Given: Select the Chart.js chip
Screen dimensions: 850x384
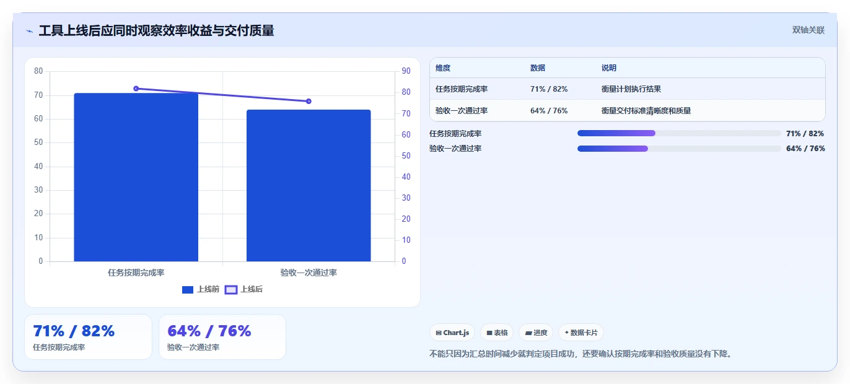Looking at the screenshot, I should tap(452, 333).
